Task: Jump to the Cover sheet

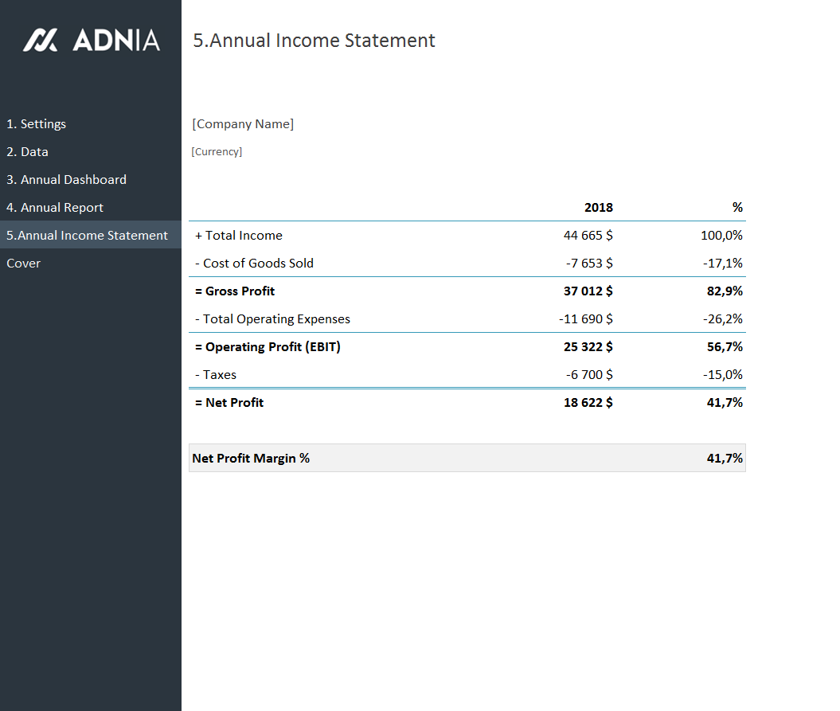Action: 24,264
